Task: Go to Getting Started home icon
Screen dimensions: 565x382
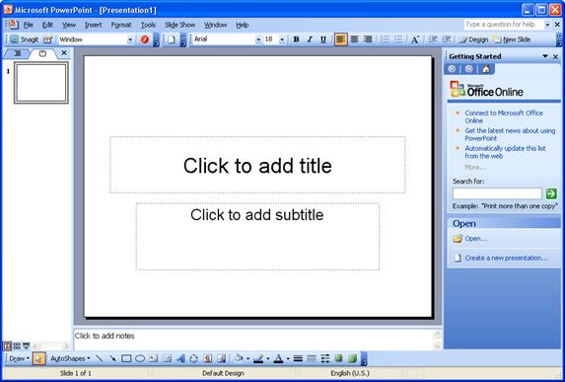Action: tap(486, 69)
